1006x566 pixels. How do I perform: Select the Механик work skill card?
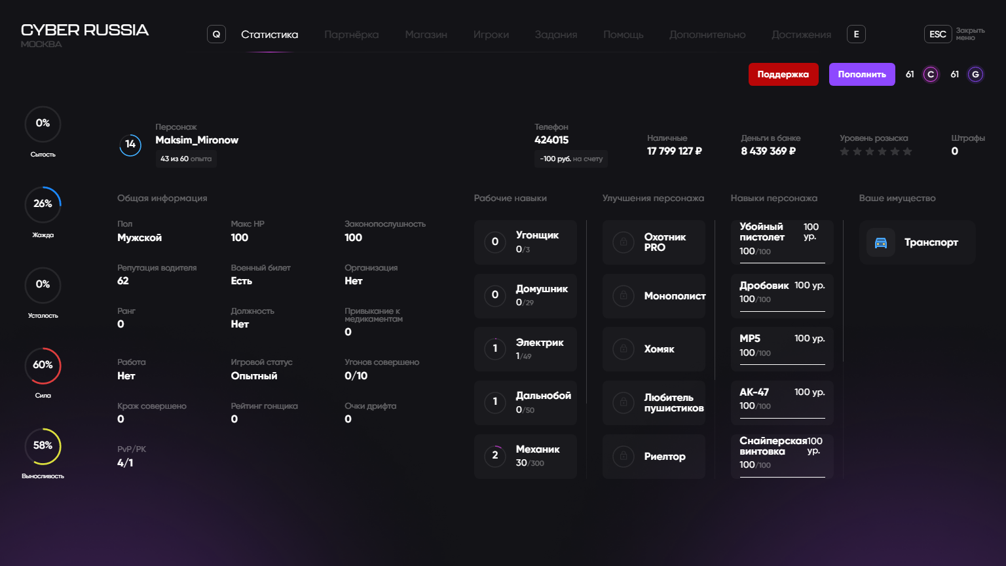(x=525, y=456)
